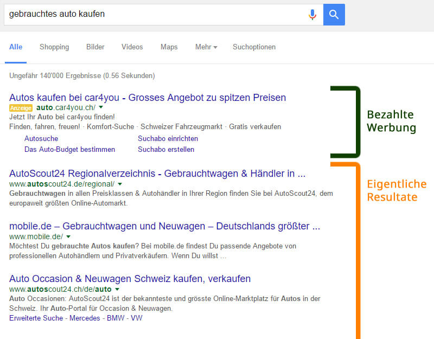Expand the Mehr dropdown menu

tap(206, 47)
